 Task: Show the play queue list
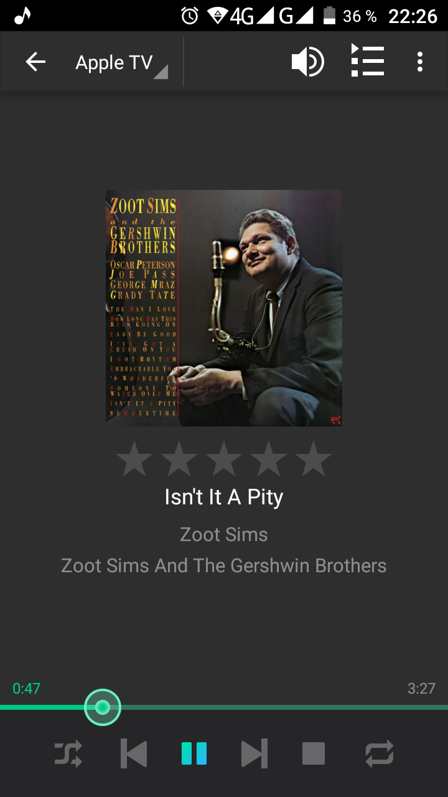[x=367, y=60]
